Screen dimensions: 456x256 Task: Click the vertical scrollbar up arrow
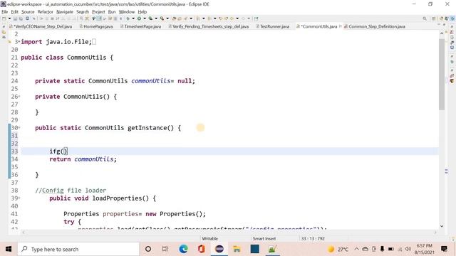[442, 33]
